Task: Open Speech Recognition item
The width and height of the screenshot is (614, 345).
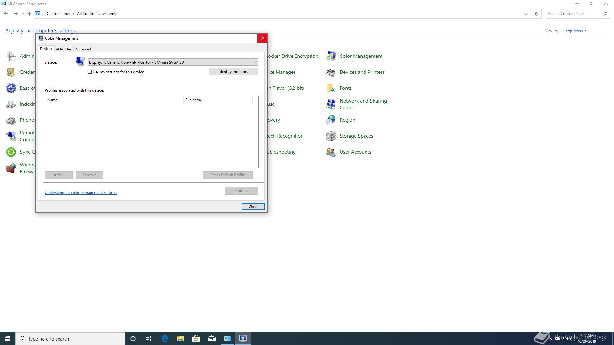Action: point(285,136)
